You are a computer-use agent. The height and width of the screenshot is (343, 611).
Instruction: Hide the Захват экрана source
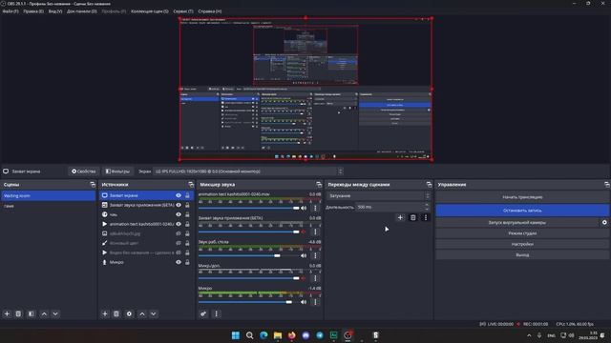(179, 195)
